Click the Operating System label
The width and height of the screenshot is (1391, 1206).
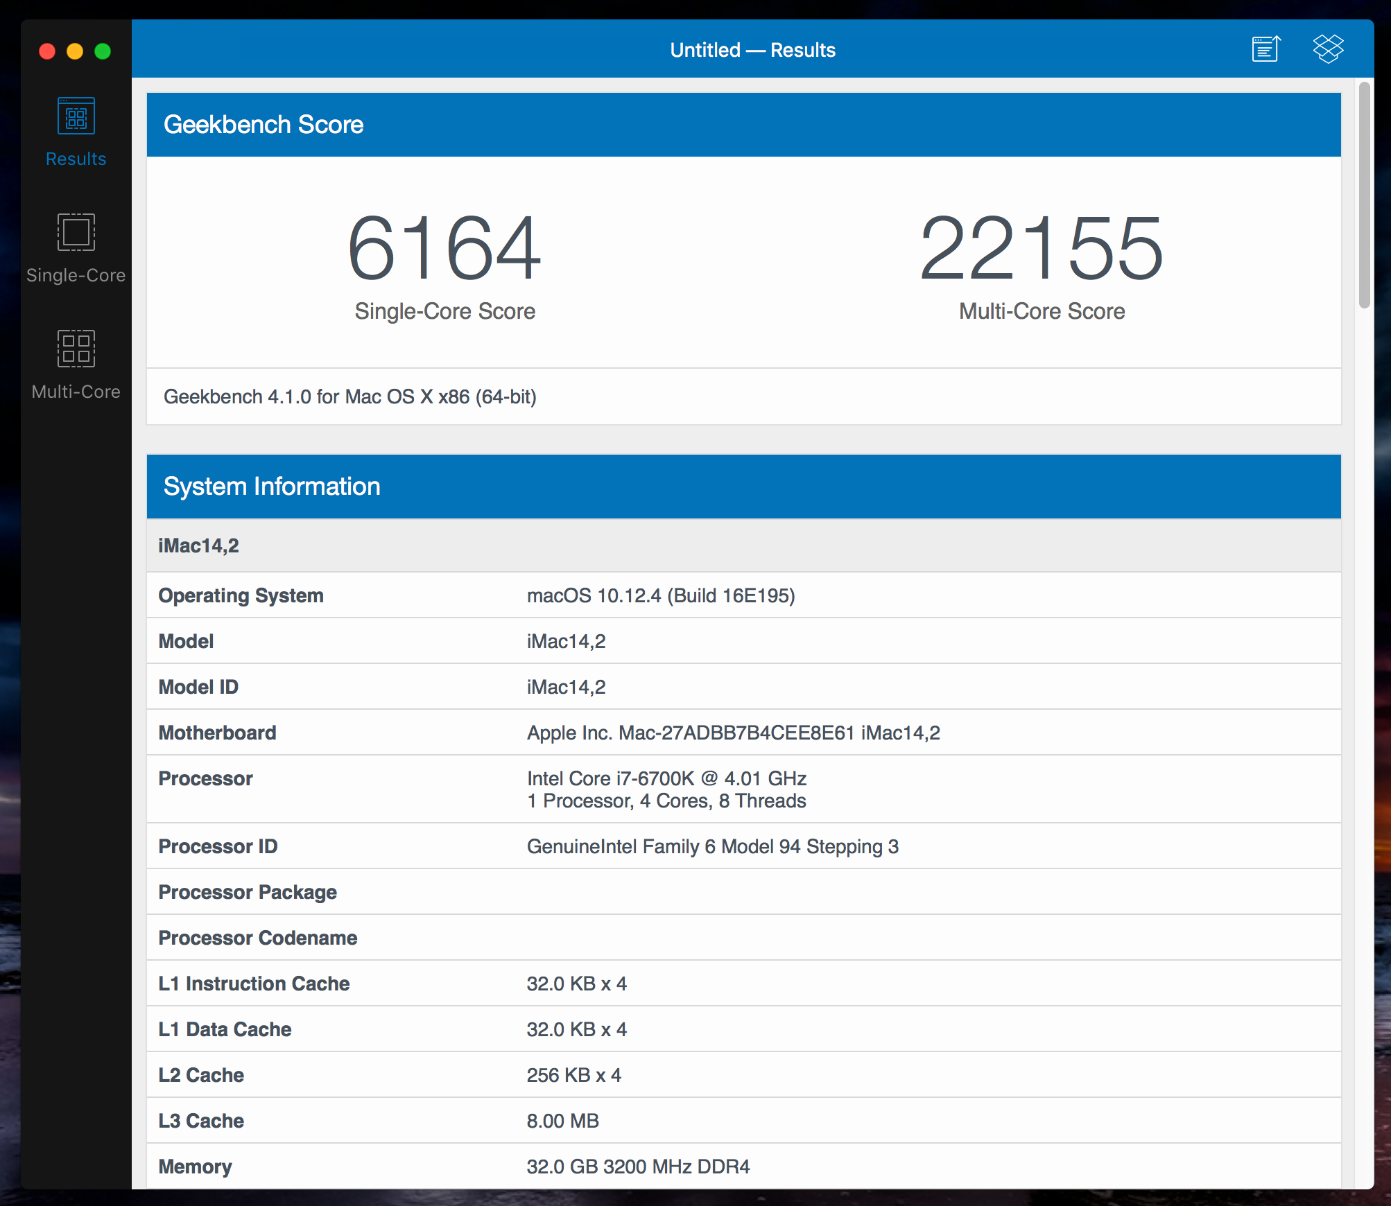point(241,595)
